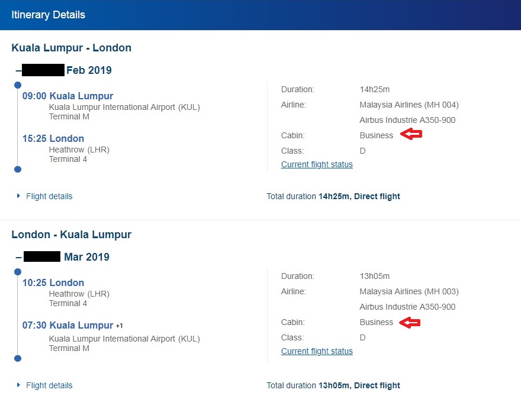Open Current flight status for flight MH 003
Image resolution: width=521 pixels, height=393 pixels.
(x=317, y=351)
